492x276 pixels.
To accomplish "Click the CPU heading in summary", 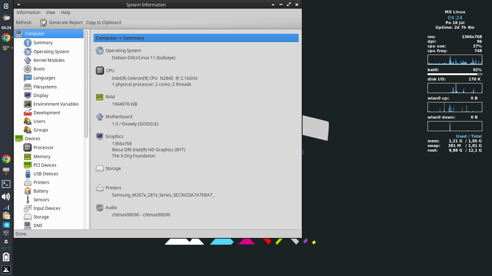I will point(110,70).
